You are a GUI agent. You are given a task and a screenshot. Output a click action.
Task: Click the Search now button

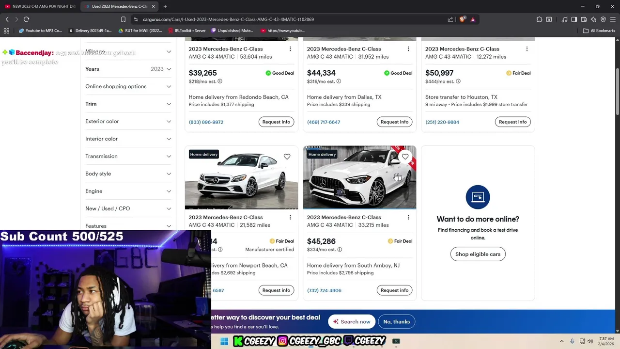352,322
